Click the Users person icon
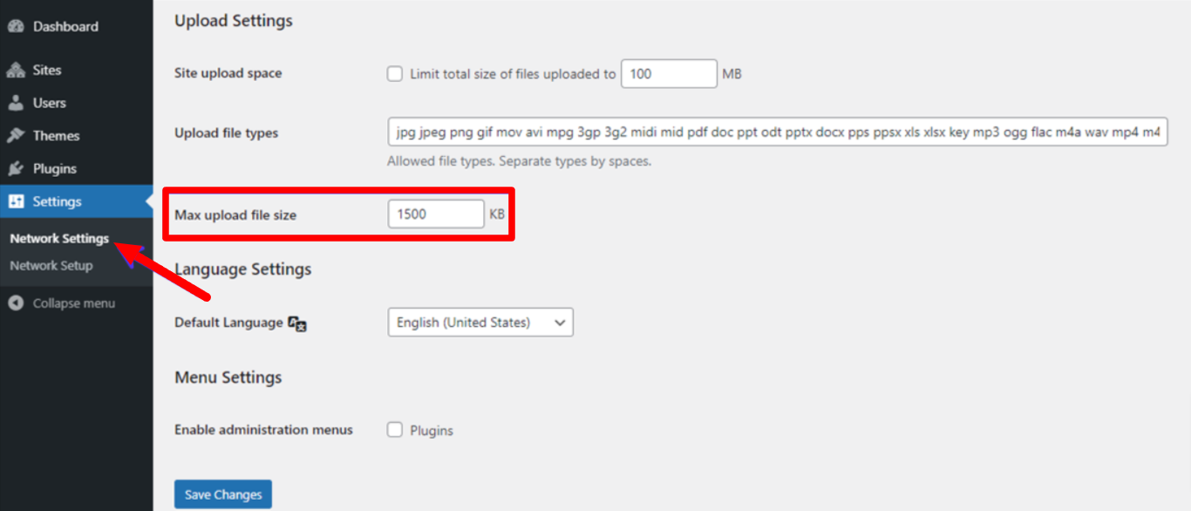 [16, 103]
